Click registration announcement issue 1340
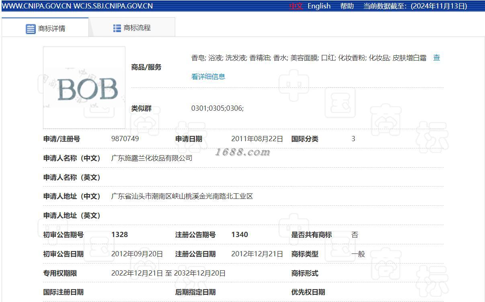The height and width of the screenshot is (302, 485). click(x=239, y=235)
